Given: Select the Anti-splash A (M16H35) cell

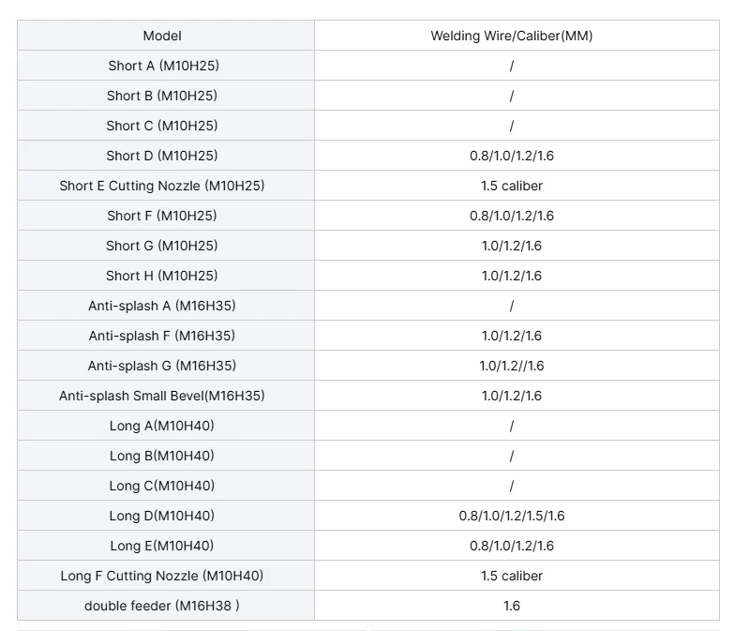Looking at the screenshot, I should click(166, 306).
